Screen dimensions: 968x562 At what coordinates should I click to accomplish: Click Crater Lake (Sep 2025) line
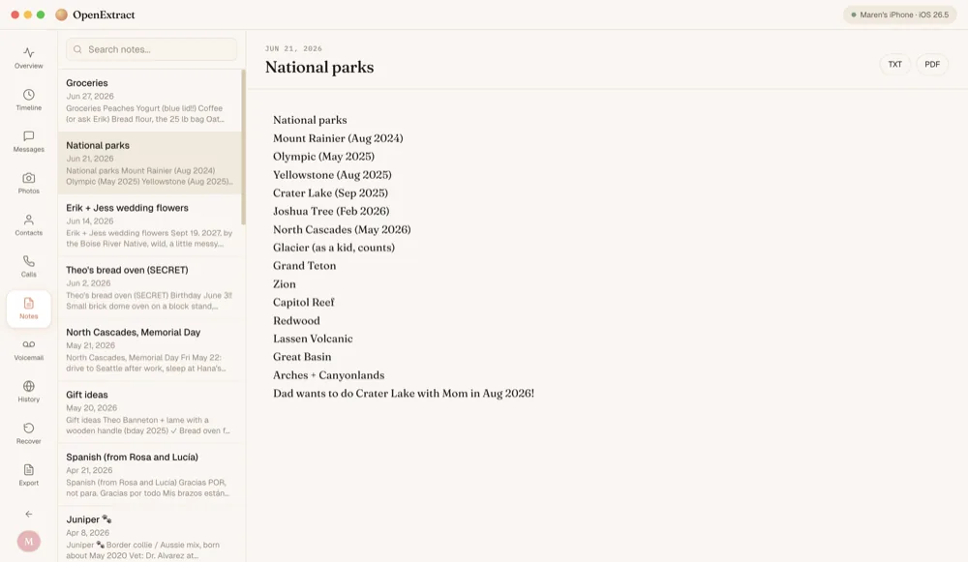click(330, 193)
